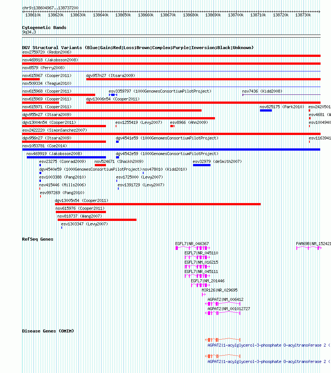Select the nsv469918 (Jakobsson2008) variant label
The image size is (331, 373).
tap(50, 60)
